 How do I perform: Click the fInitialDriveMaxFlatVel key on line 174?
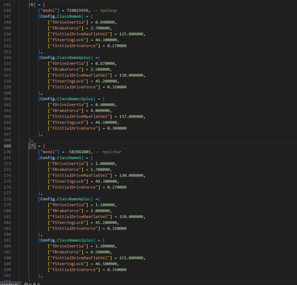80,176
